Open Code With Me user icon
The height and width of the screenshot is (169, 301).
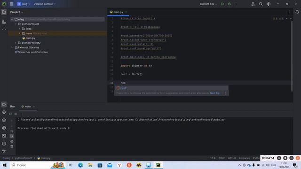tap(253, 4)
